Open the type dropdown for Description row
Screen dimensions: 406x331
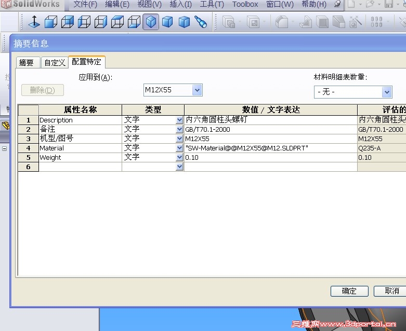179,120
